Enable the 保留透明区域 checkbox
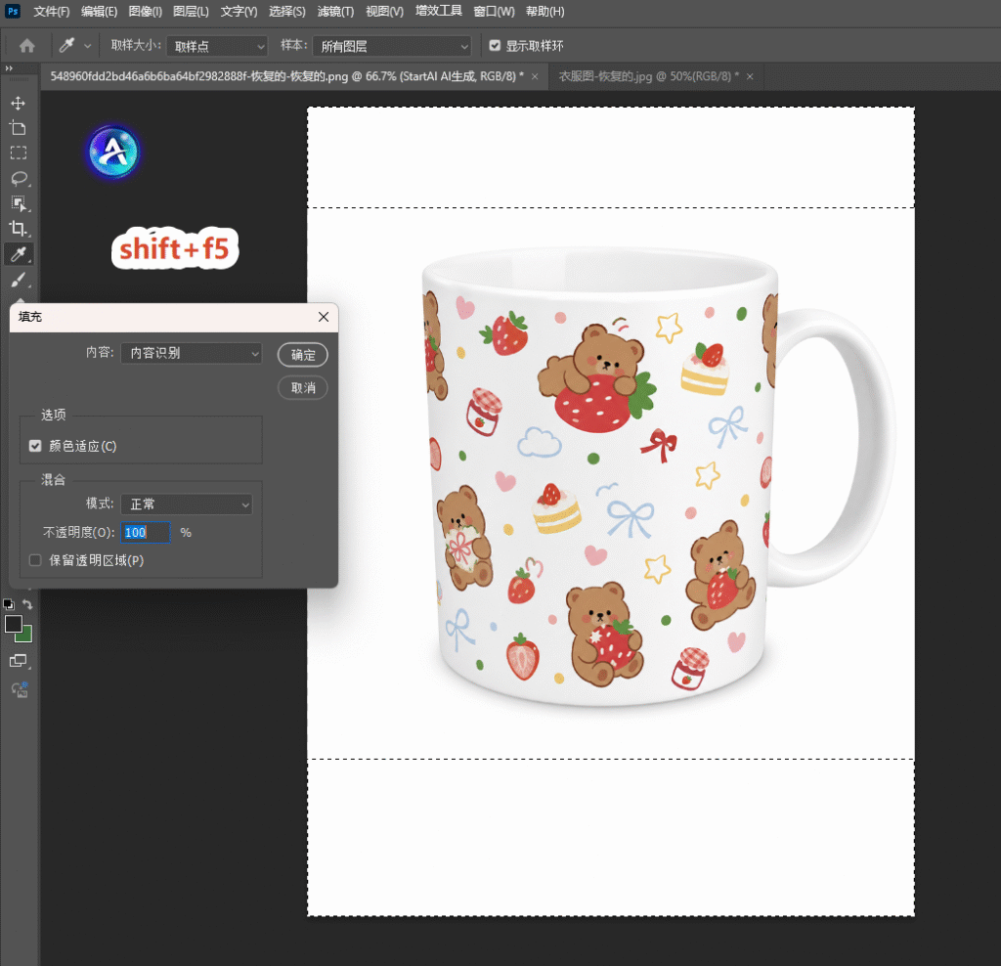The image size is (1001, 966). [35, 560]
